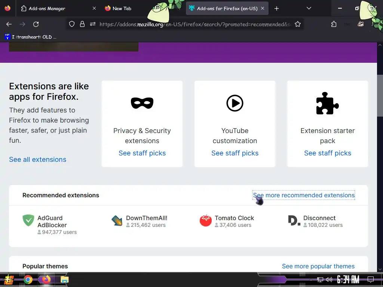Click the '108,022 users' text
383x287 pixels.
click(325, 225)
